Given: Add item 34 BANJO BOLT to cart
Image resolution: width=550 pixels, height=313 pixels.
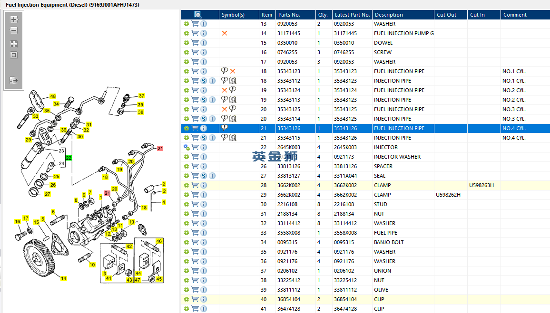Looking at the screenshot, I should tap(195, 242).
